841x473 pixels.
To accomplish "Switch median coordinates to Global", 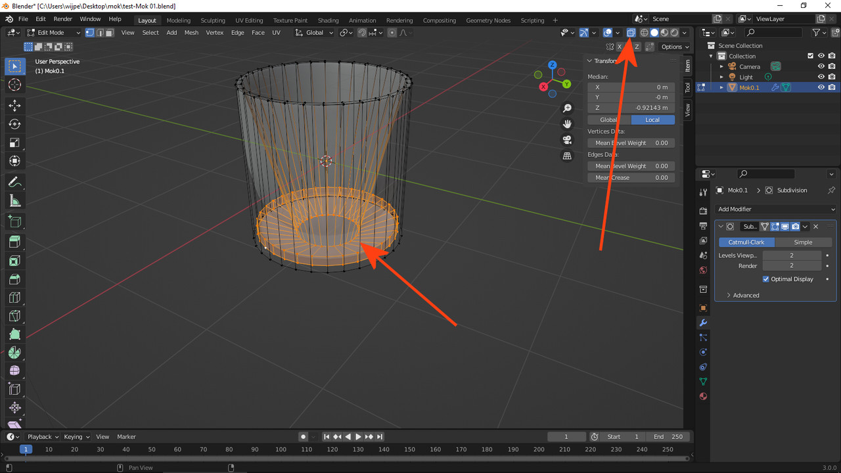I will pos(609,120).
